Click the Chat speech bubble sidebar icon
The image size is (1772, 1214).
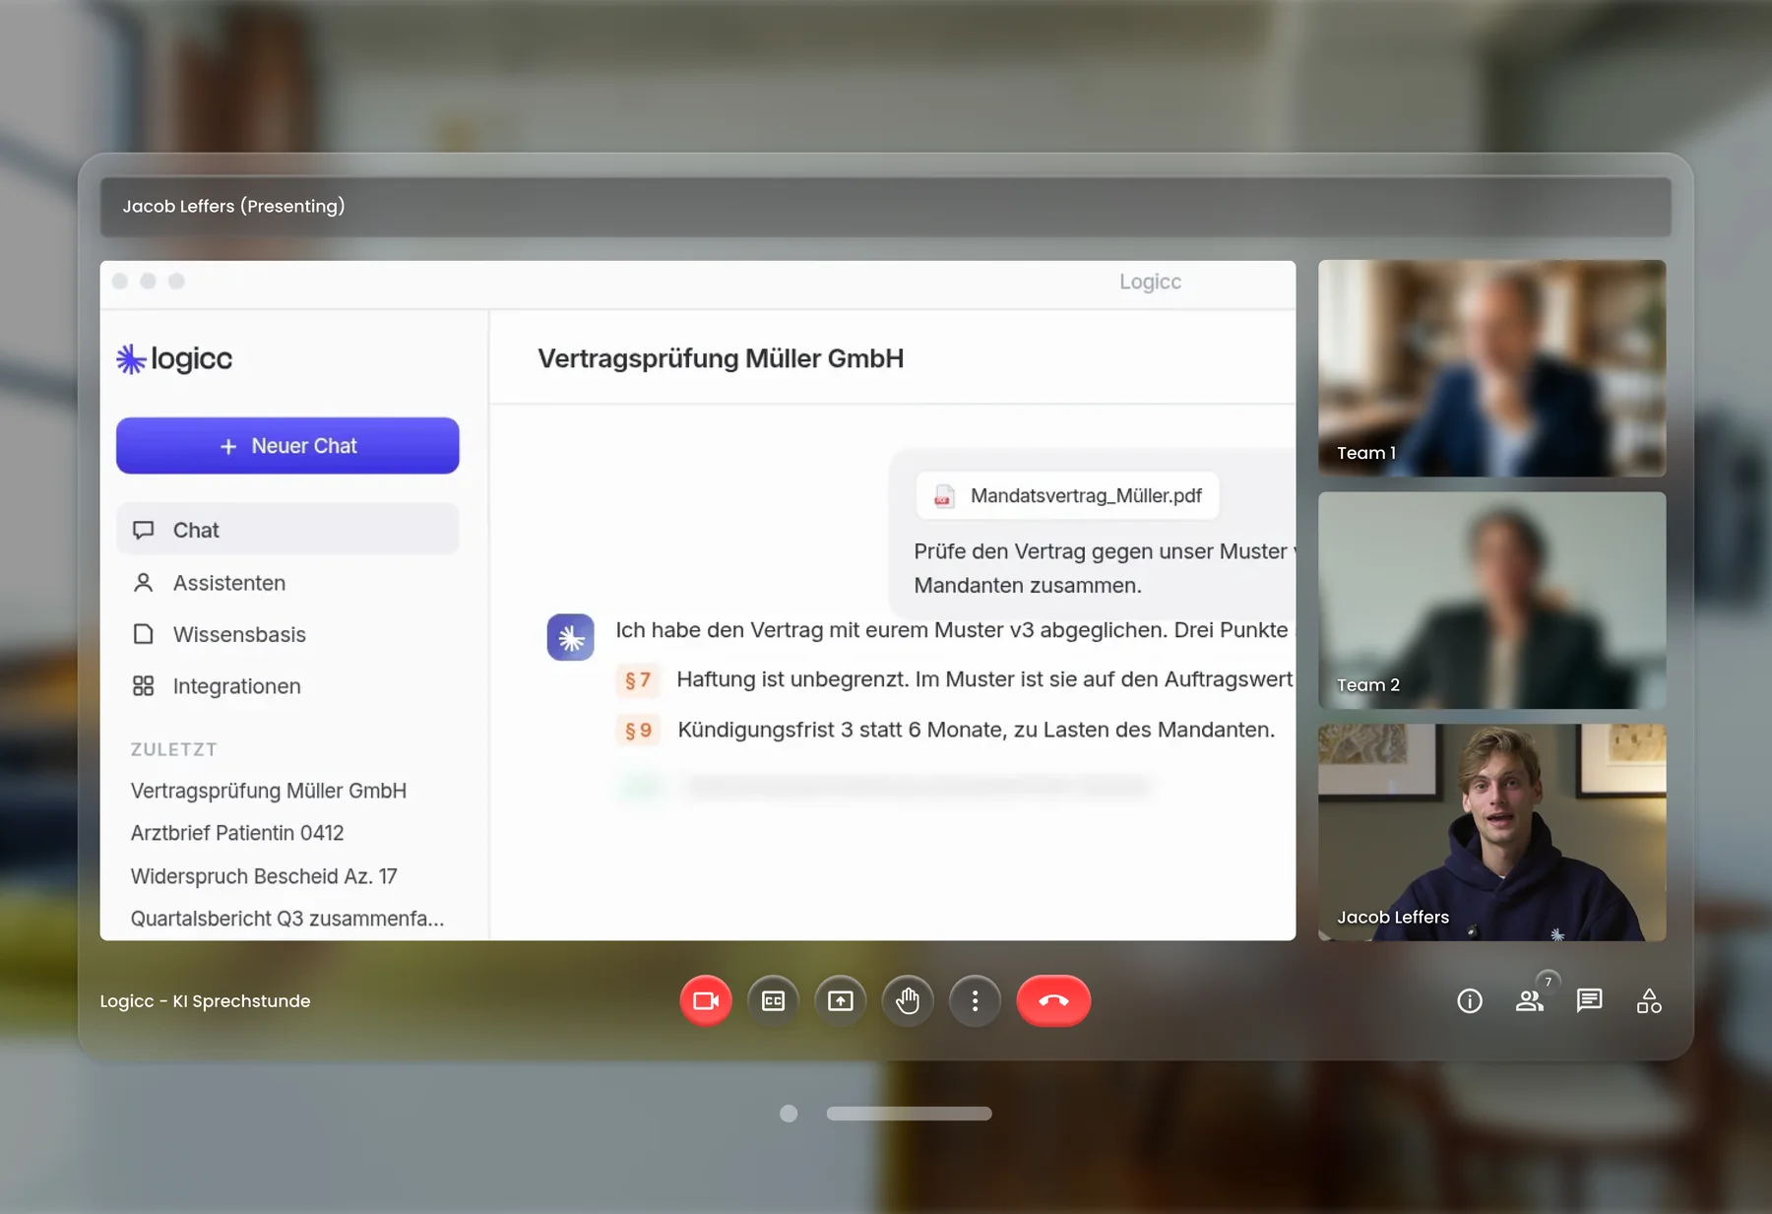(144, 530)
